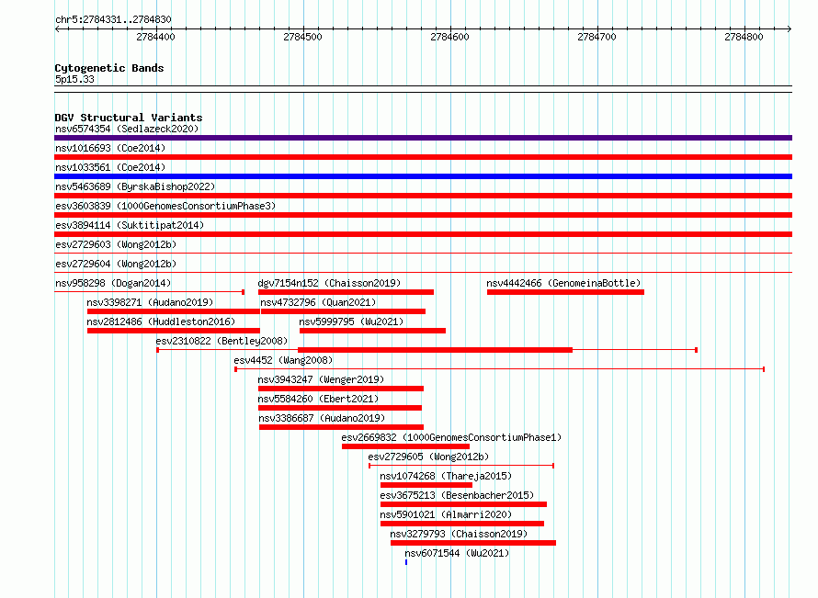This screenshot has width=818, height=598.
Task: Select the red nsv5584260 variant bar
Action: coord(340,408)
